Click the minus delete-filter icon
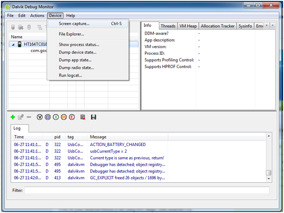This screenshot has height=213, width=284. 29,117
